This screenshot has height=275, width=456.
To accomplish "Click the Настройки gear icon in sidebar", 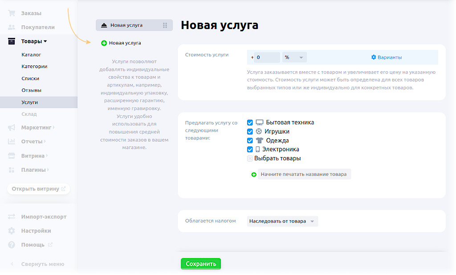I will [x=12, y=231].
